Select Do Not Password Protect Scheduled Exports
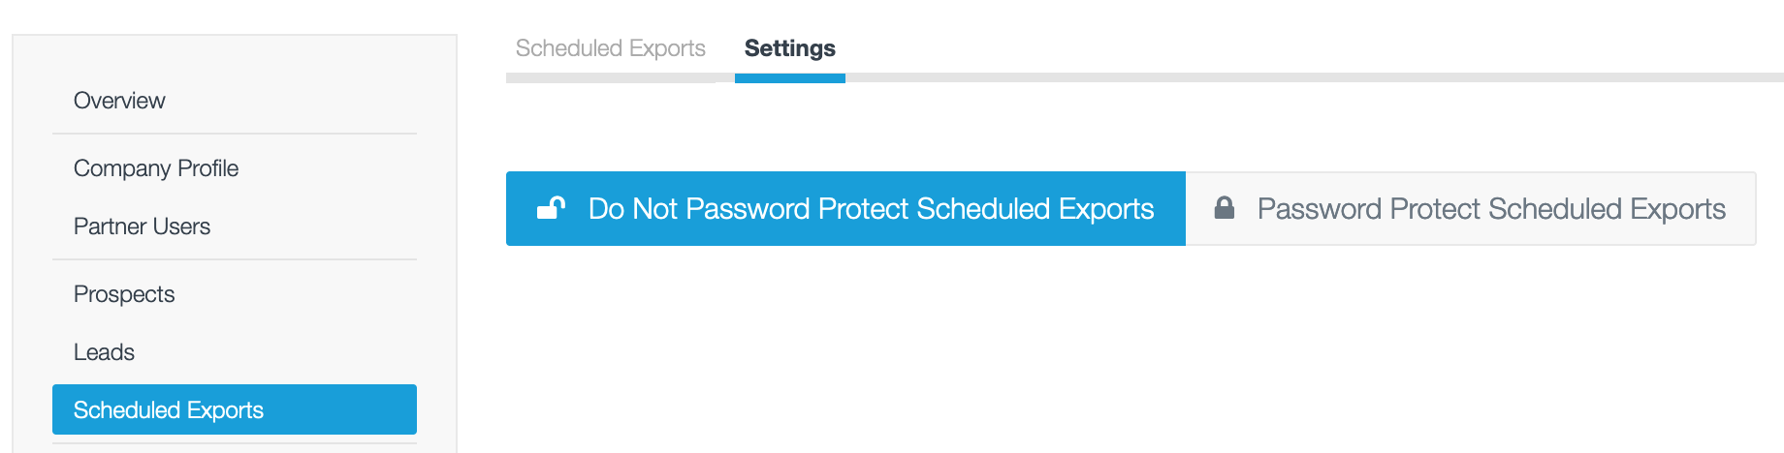Image resolution: width=1784 pixels, height=453 pixels. click(x=845, y=208)
